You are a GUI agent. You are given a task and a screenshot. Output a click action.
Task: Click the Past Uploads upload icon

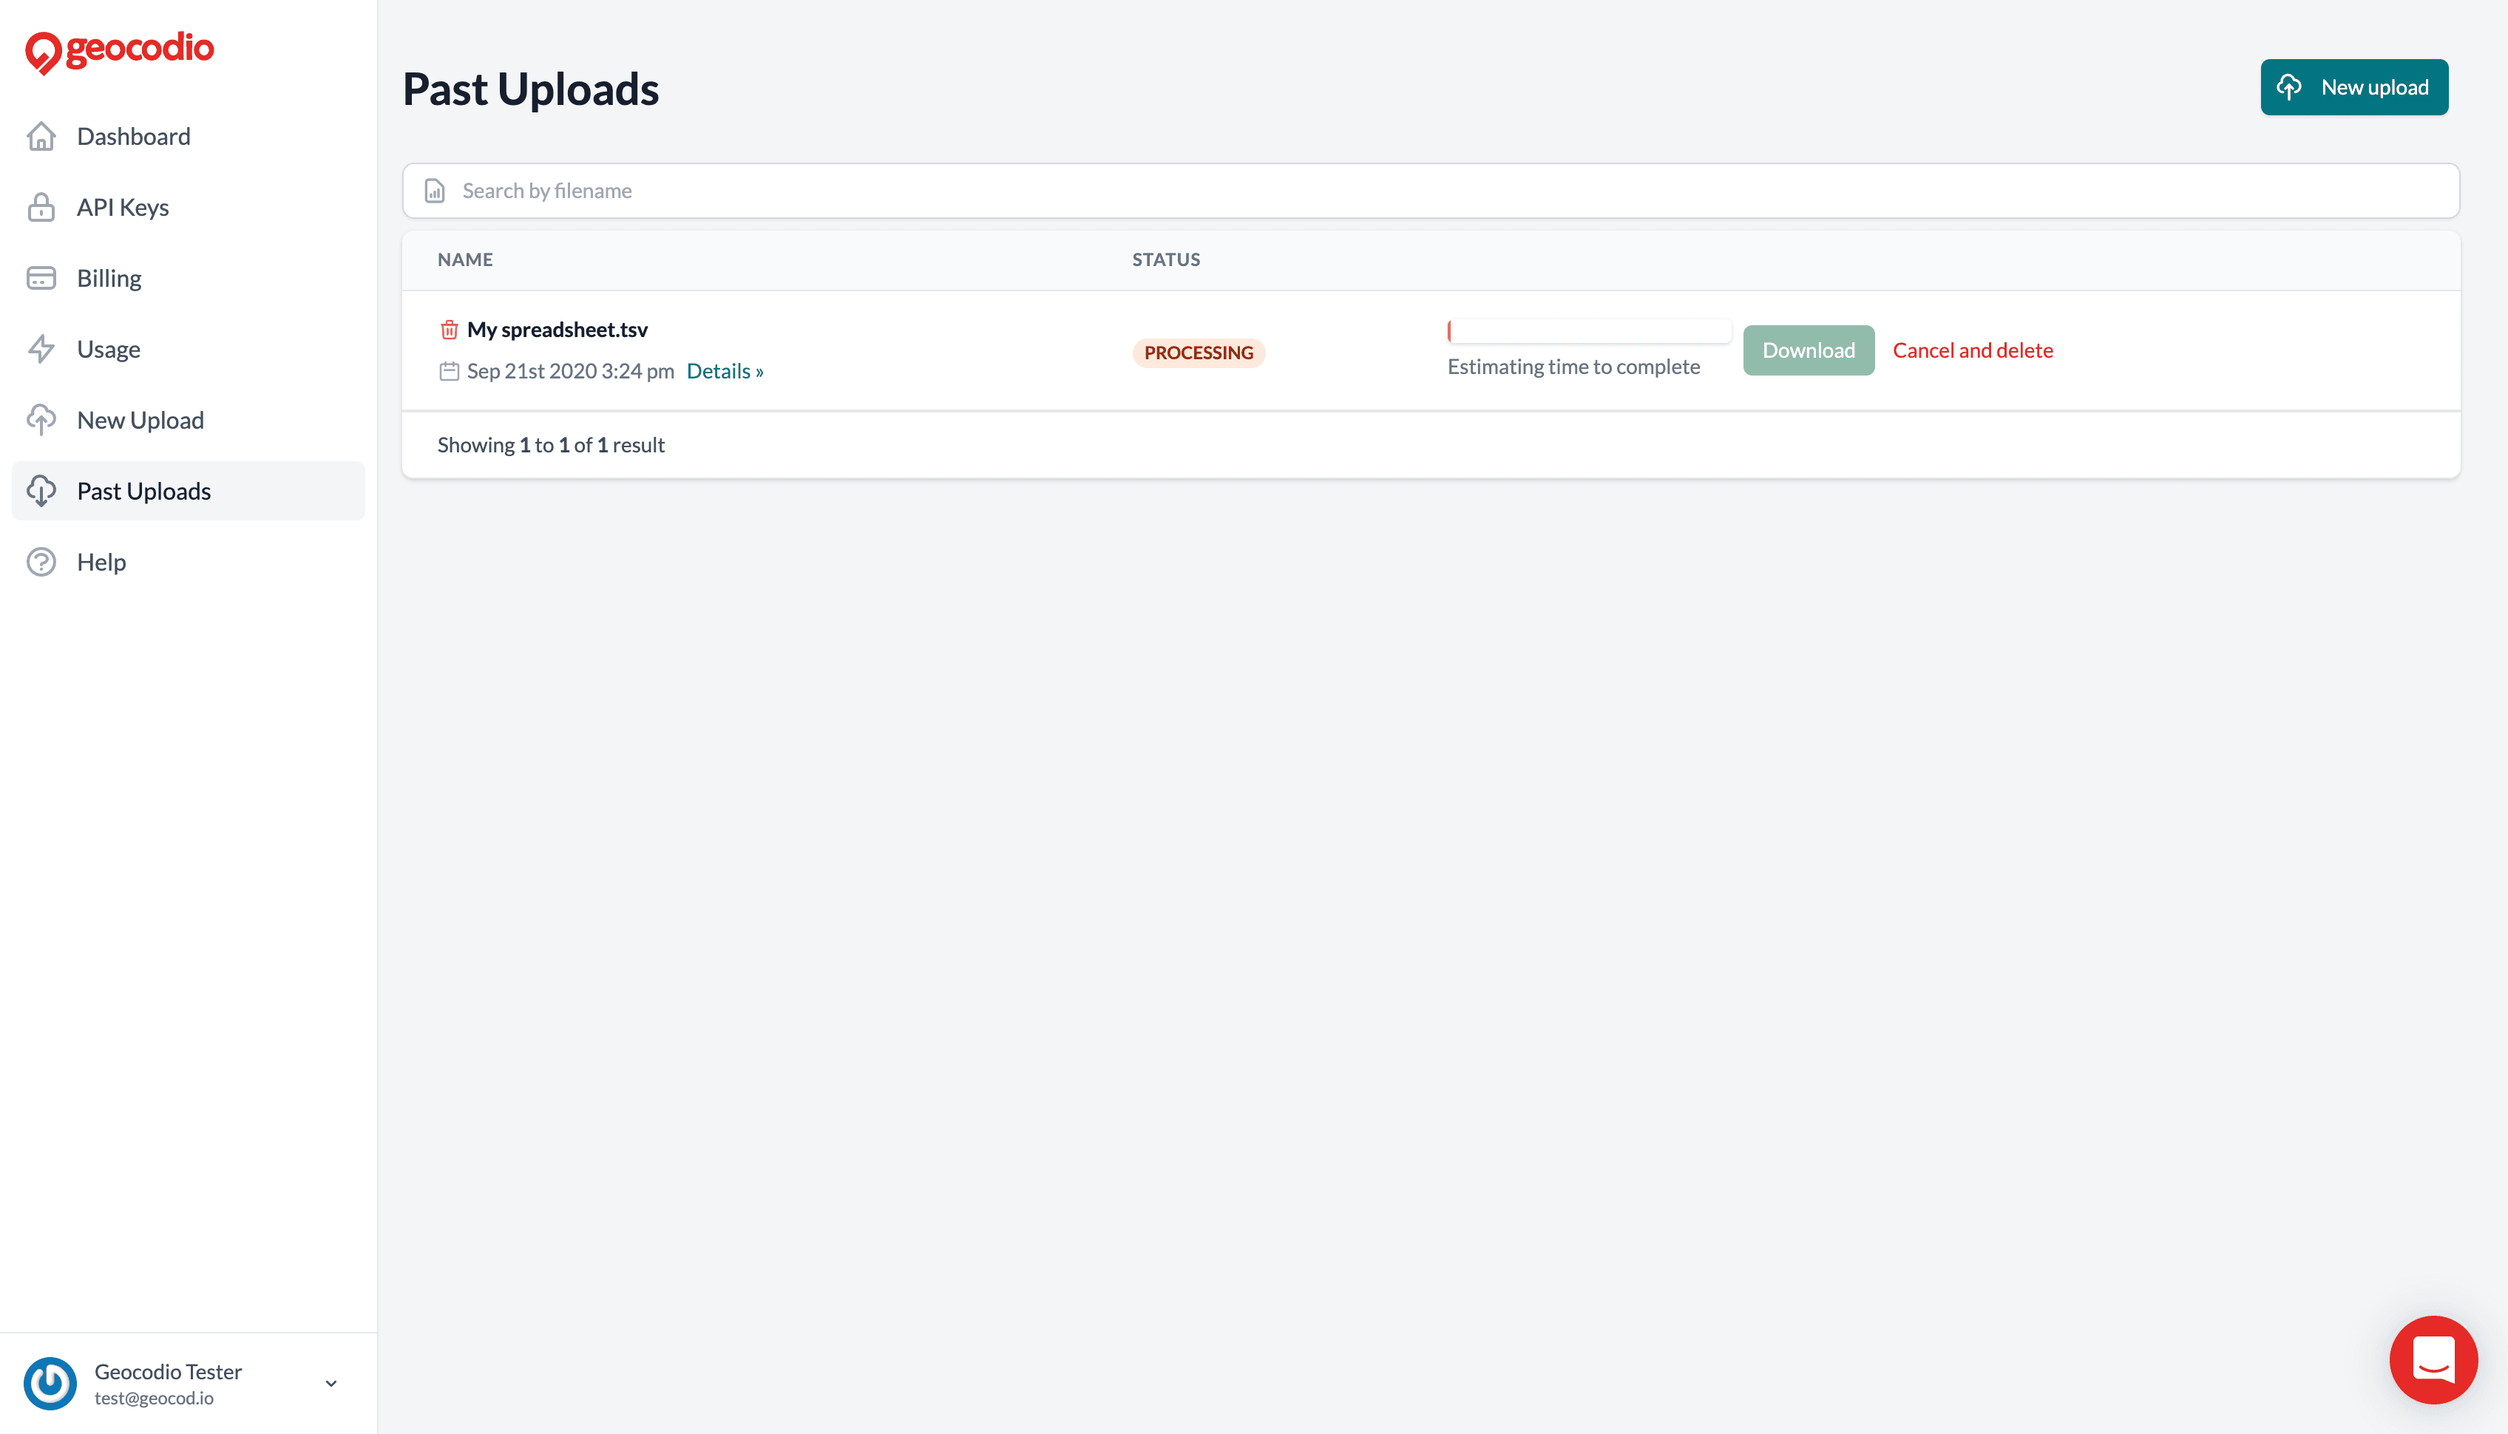tap(43, 491)
